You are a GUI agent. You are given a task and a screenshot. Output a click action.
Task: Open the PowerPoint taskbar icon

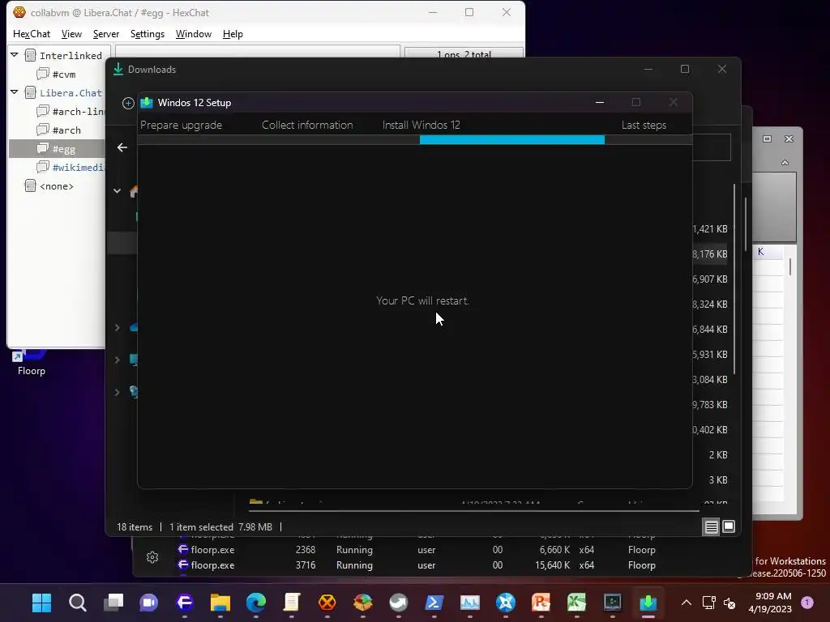(x=541, y=603)
